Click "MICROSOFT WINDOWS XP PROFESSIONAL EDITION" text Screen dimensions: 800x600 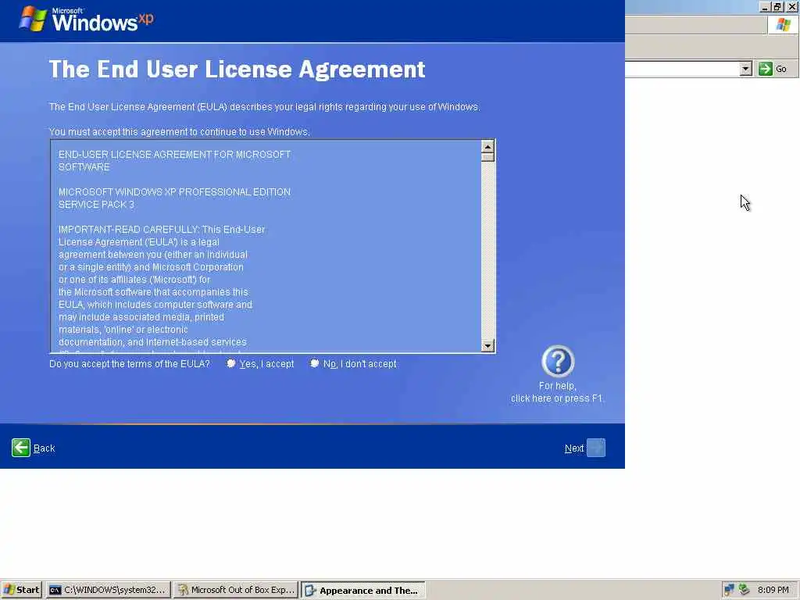click(x=174, y=192)
